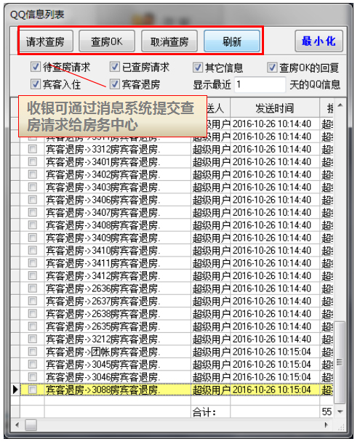
Task: Select text 宾客退房->3045房宾客退房
Action: pos(103,365)
